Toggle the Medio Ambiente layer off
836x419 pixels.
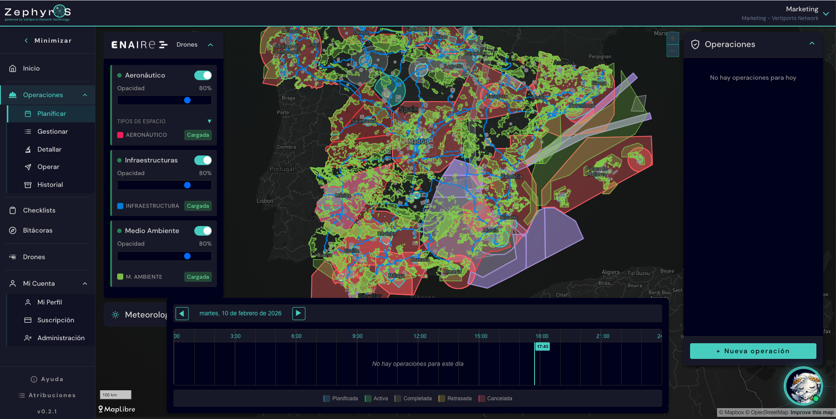point(203,231)
